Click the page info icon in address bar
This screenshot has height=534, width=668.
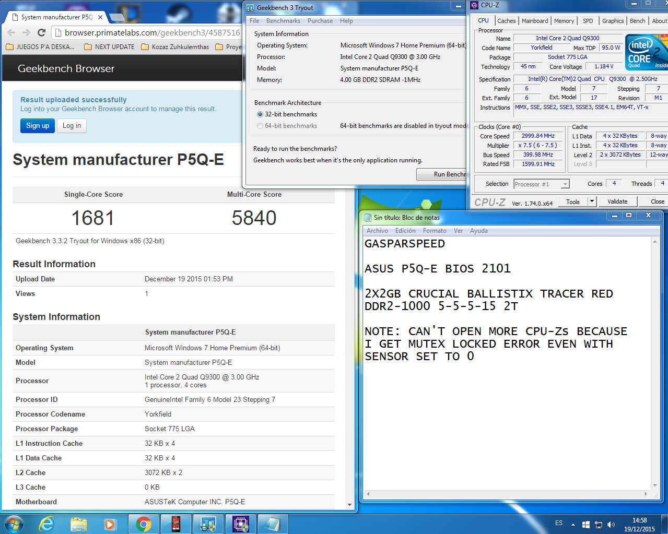tap(58, 32)
